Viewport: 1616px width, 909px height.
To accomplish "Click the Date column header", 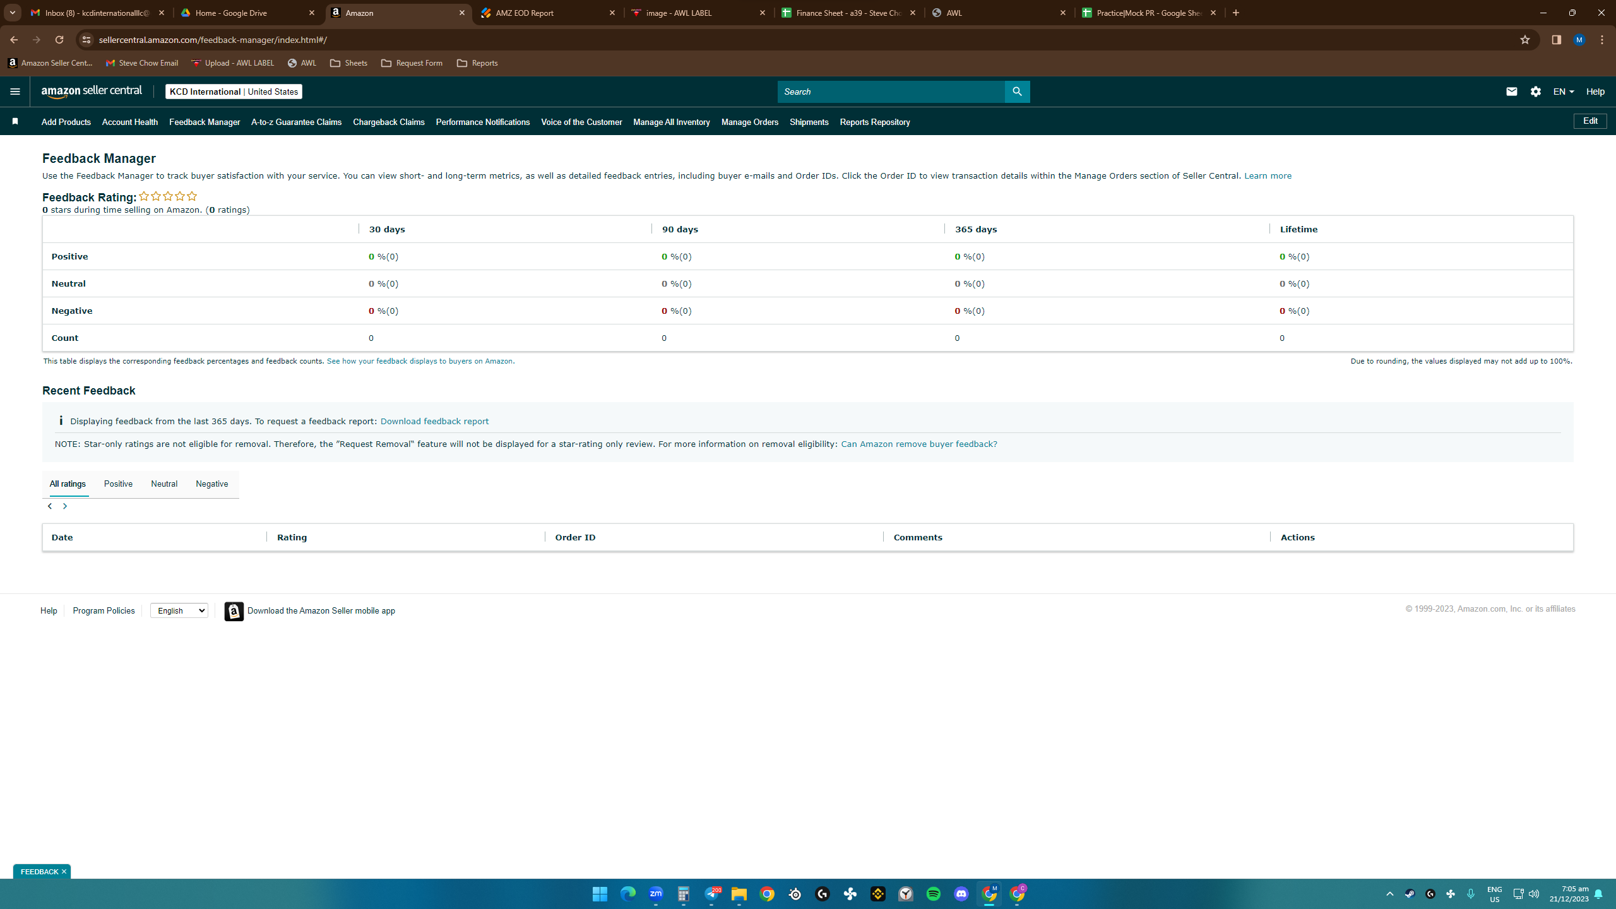I will 62,538.
